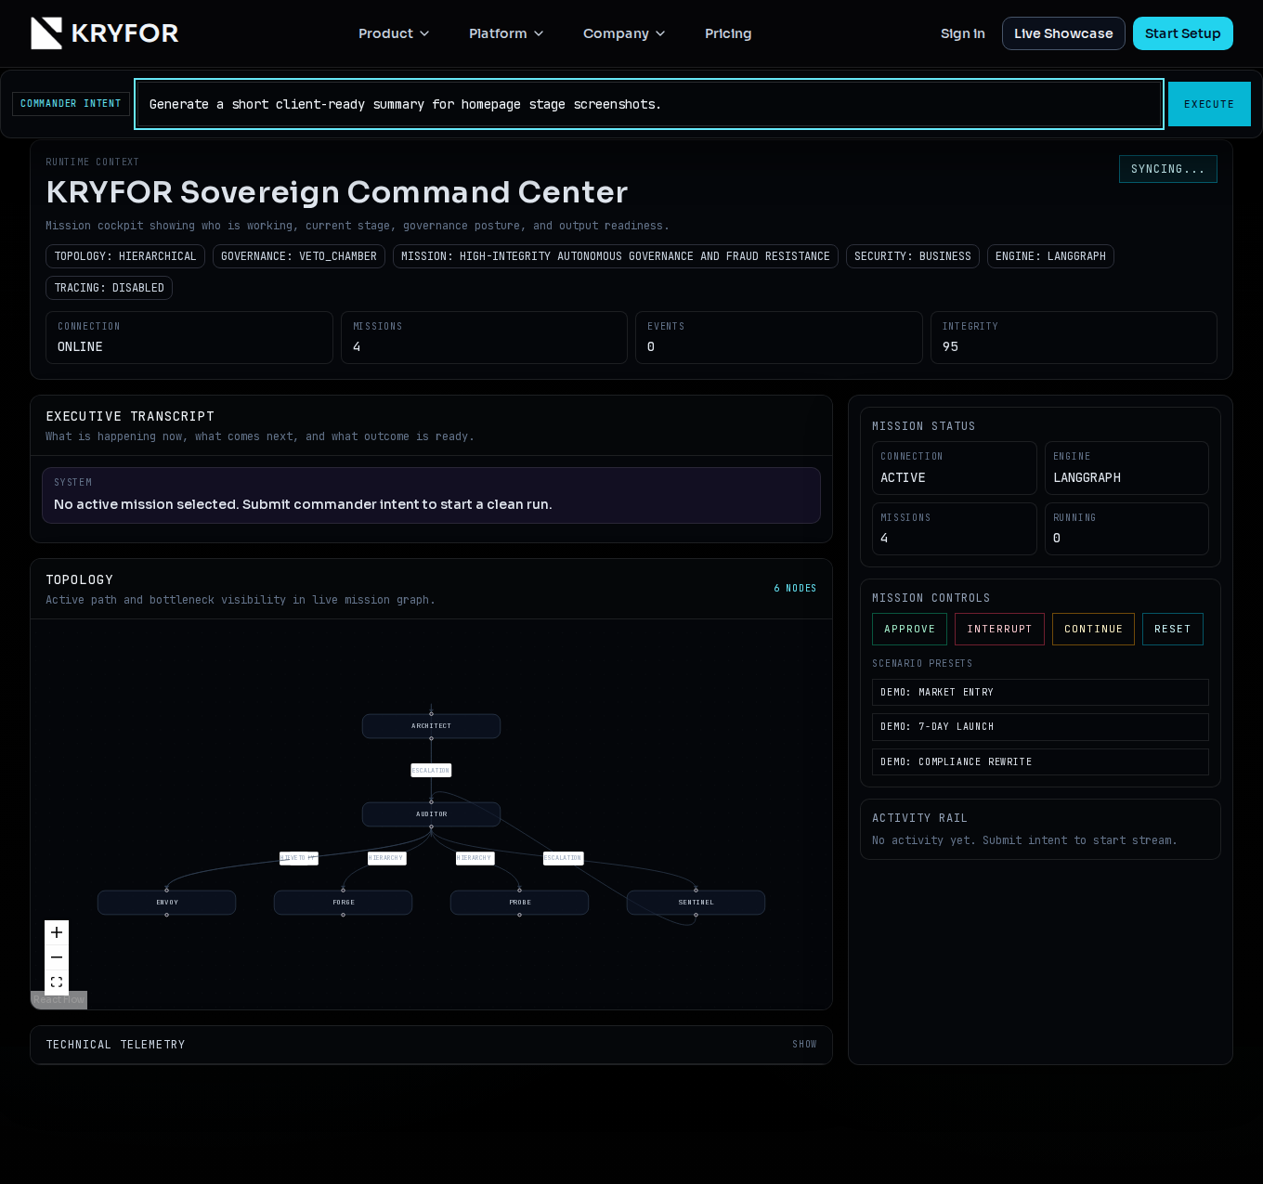This screenshot has width=1263, height=1184.
Task: Select the ARCHITECT node in the graph
Action: point(431,726)
